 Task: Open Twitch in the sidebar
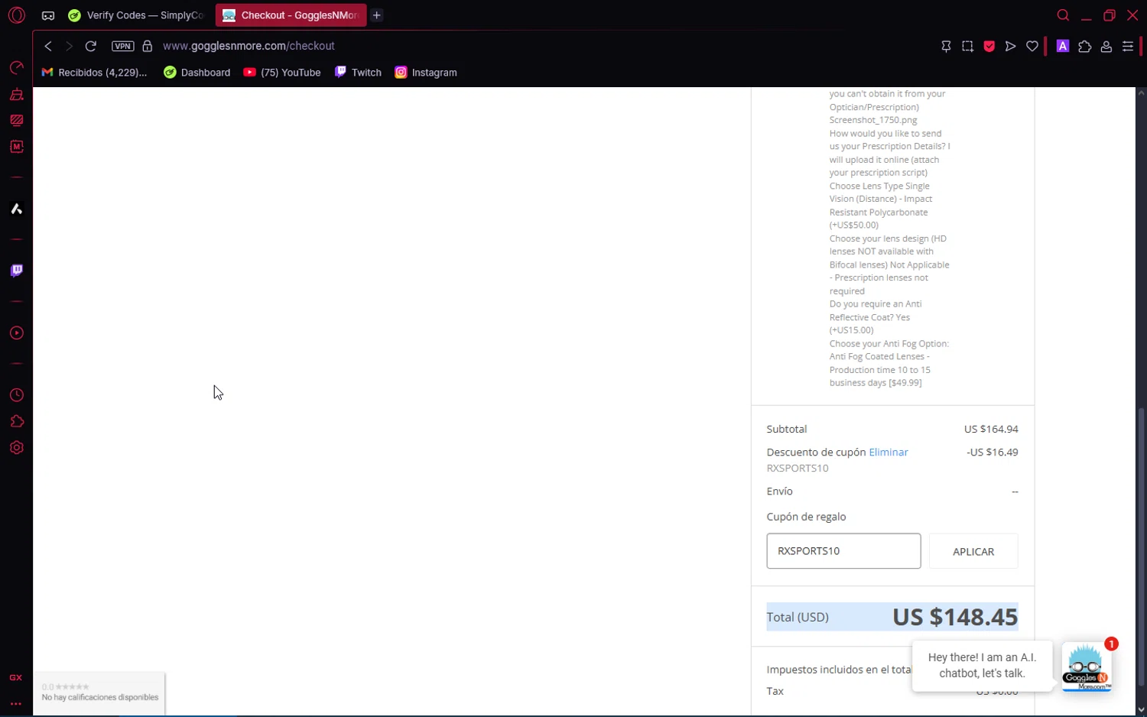pos(16,271)
